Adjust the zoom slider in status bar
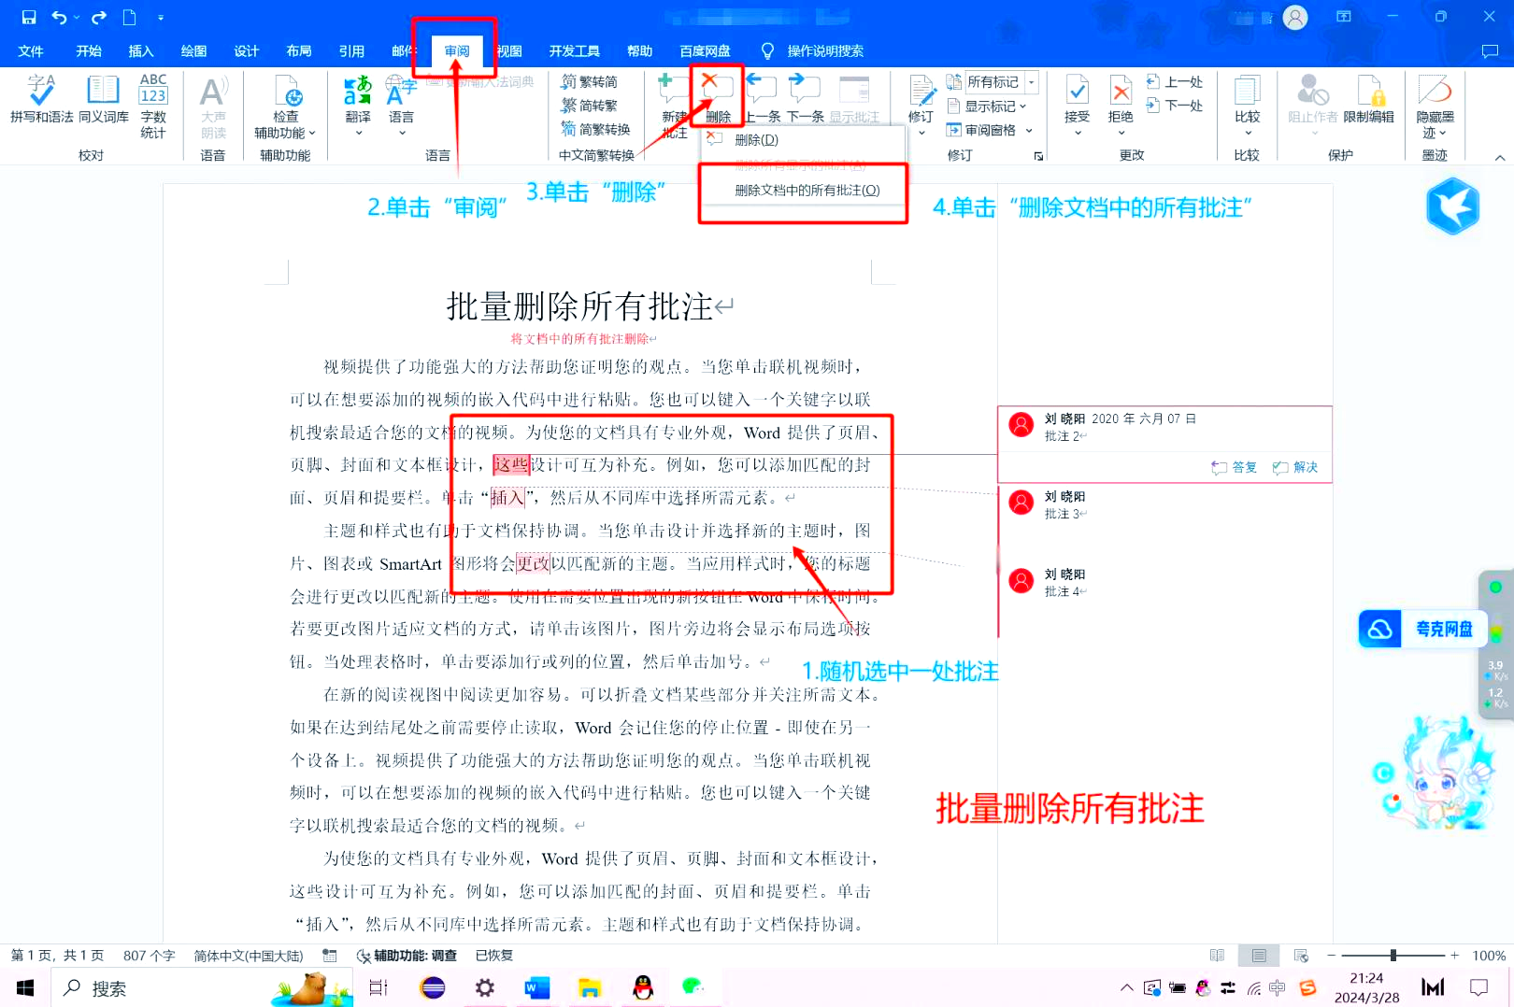Viewport: 1514px width, 1007px height. pyautogui.click(x=1393, y=956)
